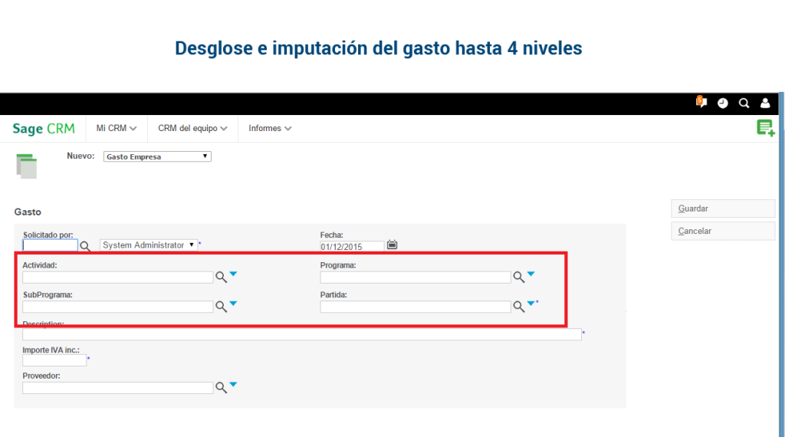Viewport: 785px width, 437px height.
Task: Click the green stacked documents icon
Action: click(x=27, y=166)
